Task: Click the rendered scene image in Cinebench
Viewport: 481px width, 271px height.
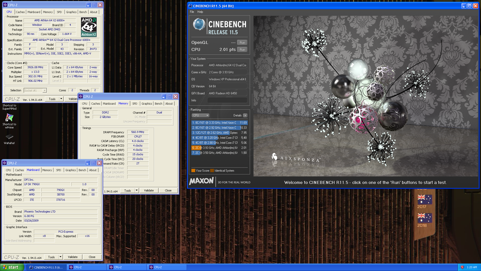Action: point(366,96)
